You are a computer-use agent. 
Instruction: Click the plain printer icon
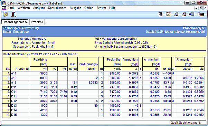176,14
